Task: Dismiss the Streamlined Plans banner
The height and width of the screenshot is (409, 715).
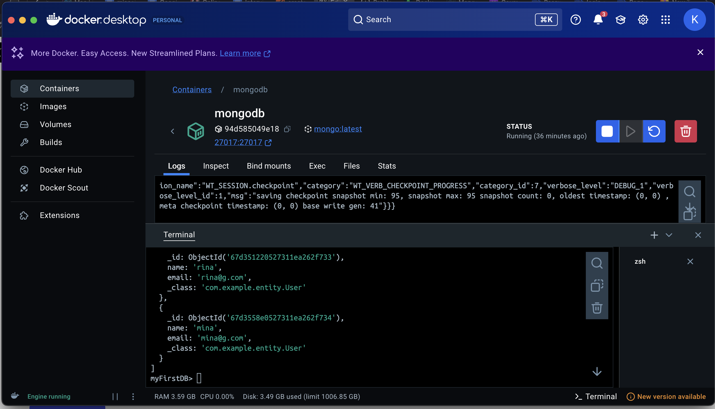Action: [700, 52]
